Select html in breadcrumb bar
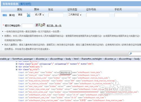The image size is (141, 102). coord(76,59)
